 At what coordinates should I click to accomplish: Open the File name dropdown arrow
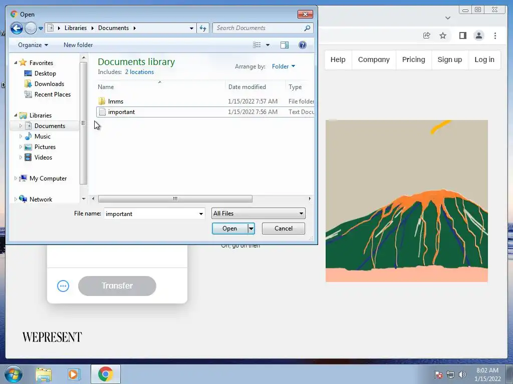[201, 214]
